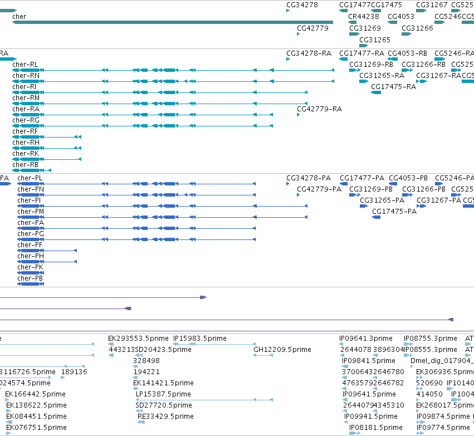Click protein cher-PA label
The height and width of the screenshot is (436, 474).
point(31,223)
